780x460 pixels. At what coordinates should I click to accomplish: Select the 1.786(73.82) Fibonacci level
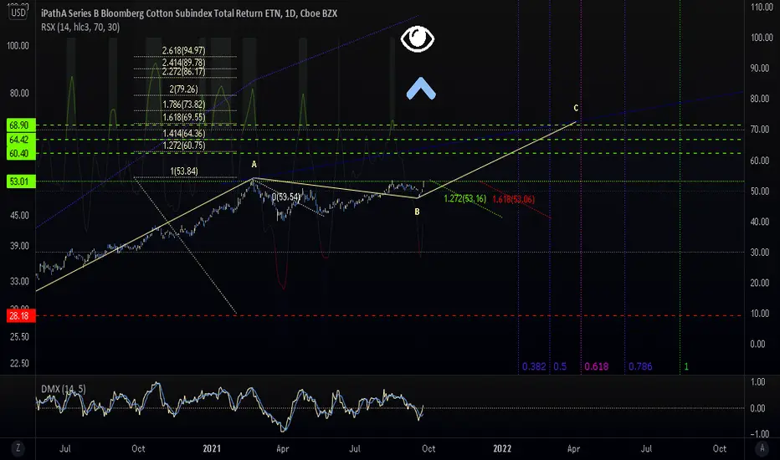click(x=183, y=105)
